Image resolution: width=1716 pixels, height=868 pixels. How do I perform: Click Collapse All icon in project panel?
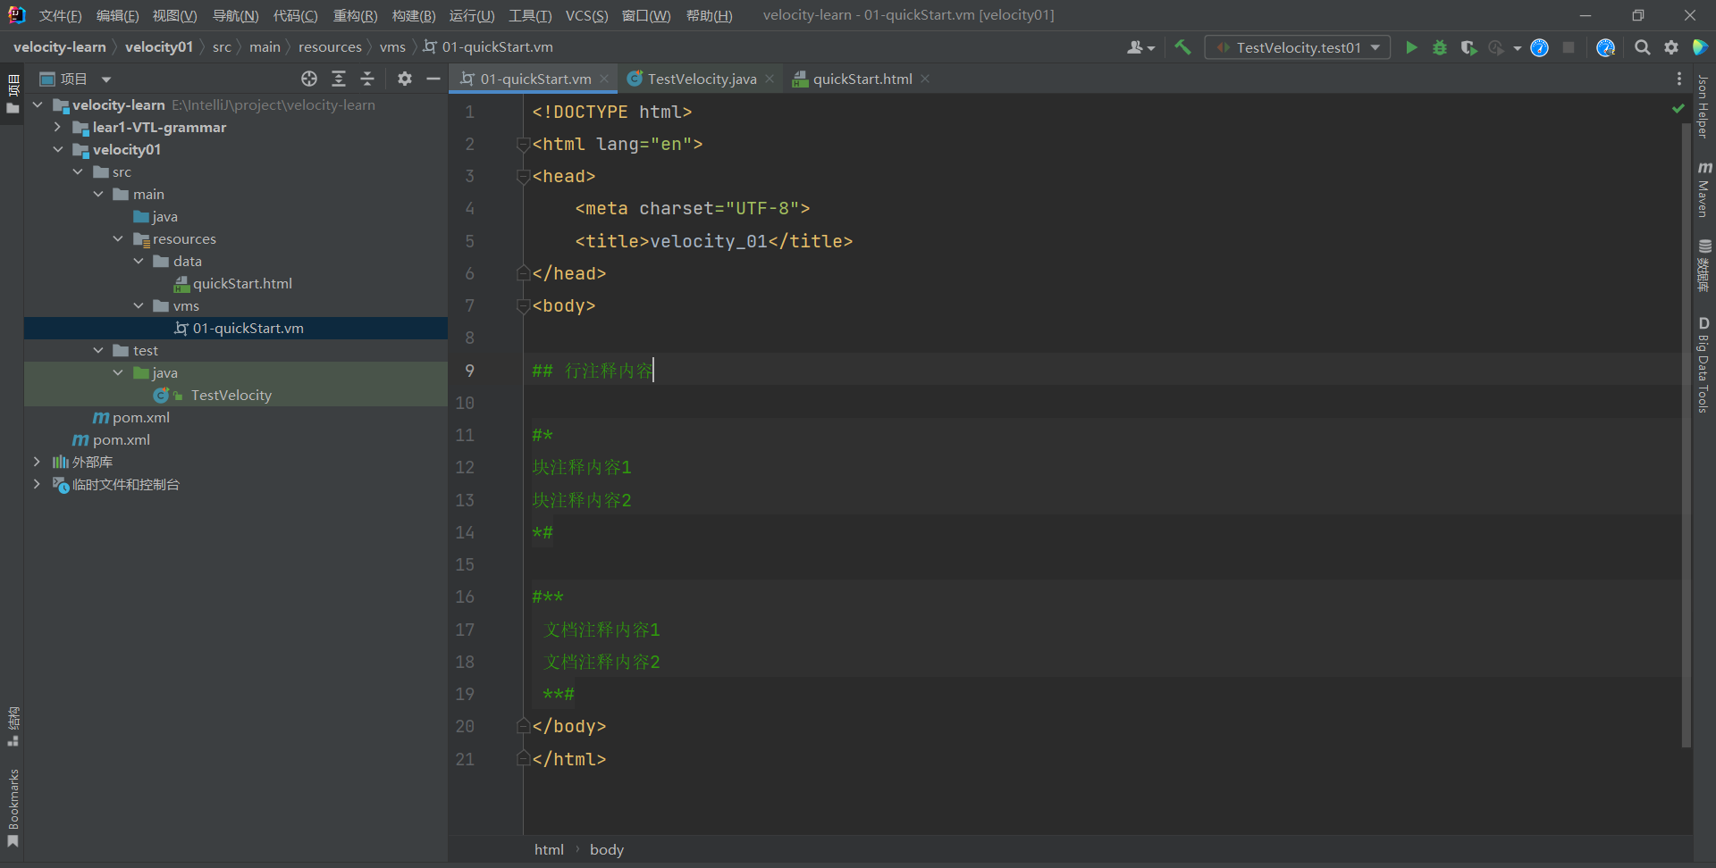pos(367,79)
